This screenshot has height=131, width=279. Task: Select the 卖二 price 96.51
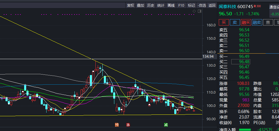point(244,46)
